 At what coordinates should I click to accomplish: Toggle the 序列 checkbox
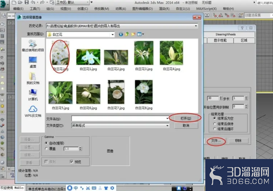pos(46,162)
